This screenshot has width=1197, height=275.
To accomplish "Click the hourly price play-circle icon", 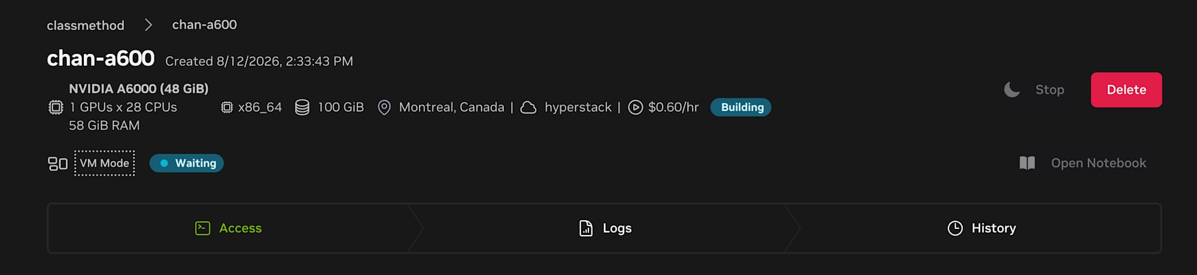I will pos(636,108).
